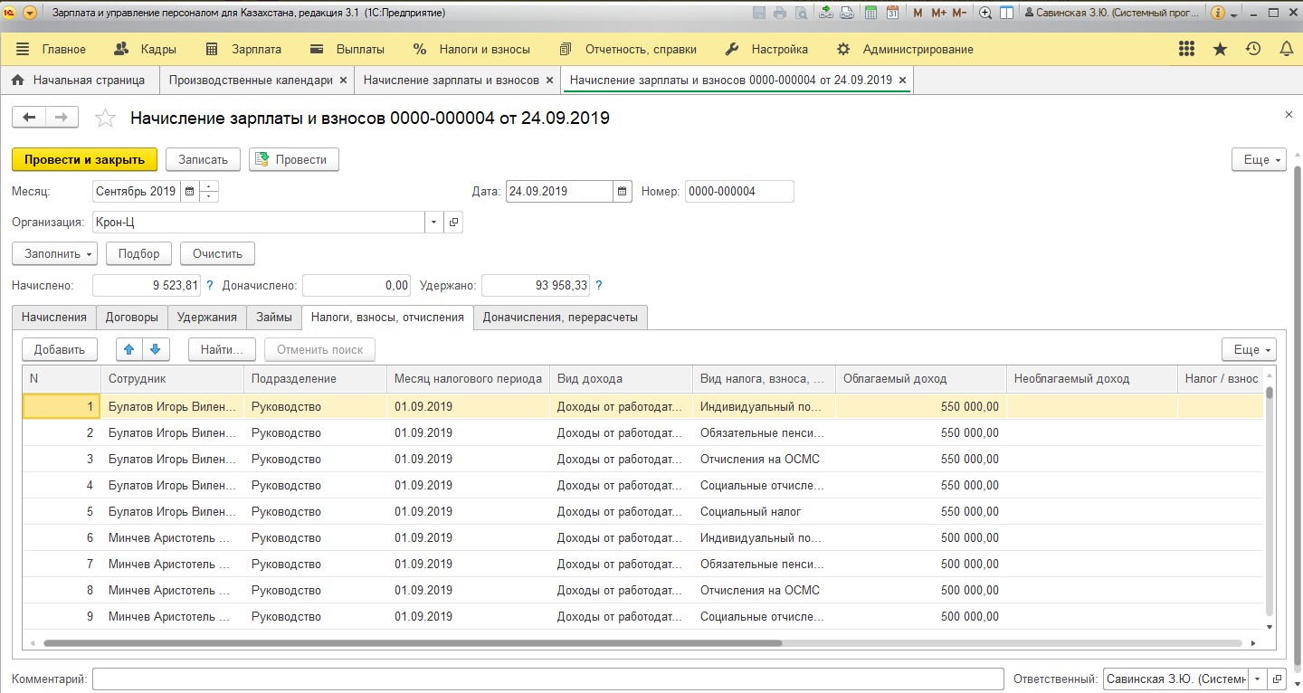The width and height of the screenshot is (1303, 693).
Task: Switch to Начисления tab
Action: (54, 318)
